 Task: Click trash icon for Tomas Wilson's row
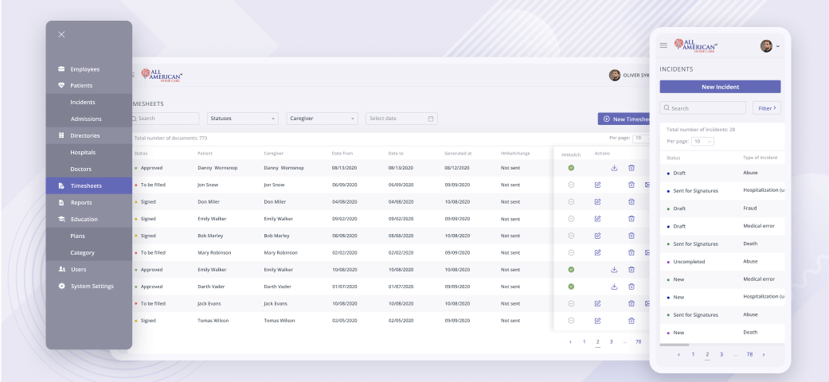pyautogui.click(x=632, y=321)
